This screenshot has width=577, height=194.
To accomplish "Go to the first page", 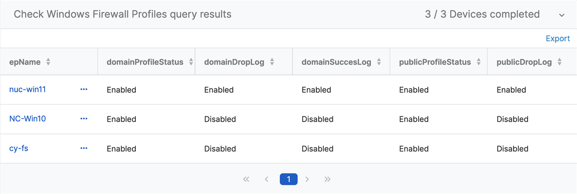I will click(x=246, y=179).
